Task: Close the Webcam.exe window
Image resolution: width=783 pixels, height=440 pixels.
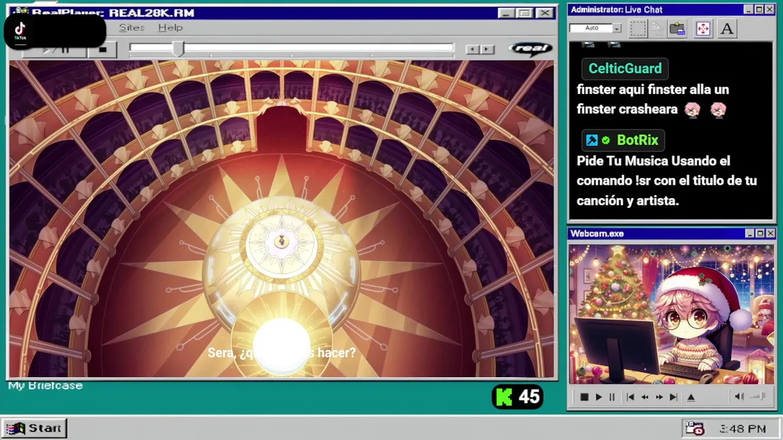Action: click(770, 233)
